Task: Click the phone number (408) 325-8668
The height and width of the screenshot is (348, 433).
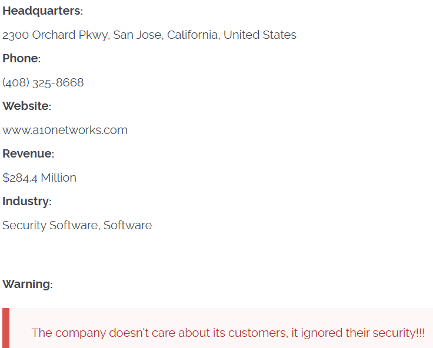Action: tap(43, 83)
